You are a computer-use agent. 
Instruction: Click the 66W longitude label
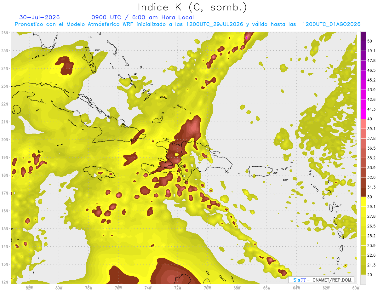(x=267, y=288)
